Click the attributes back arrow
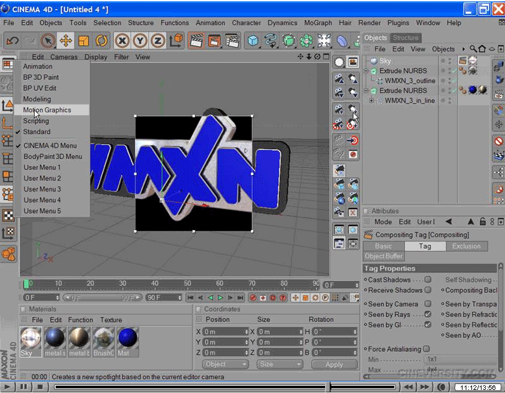Viewport: 505px width, 393px height. (449, 222)
